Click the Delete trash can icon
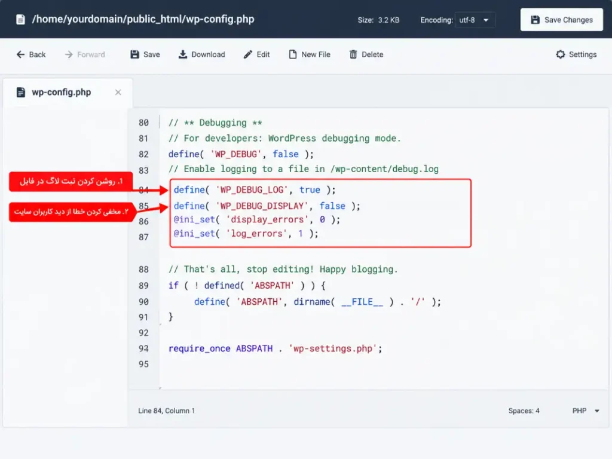This screenshot has width=612, height=459. tap(353, 54)
